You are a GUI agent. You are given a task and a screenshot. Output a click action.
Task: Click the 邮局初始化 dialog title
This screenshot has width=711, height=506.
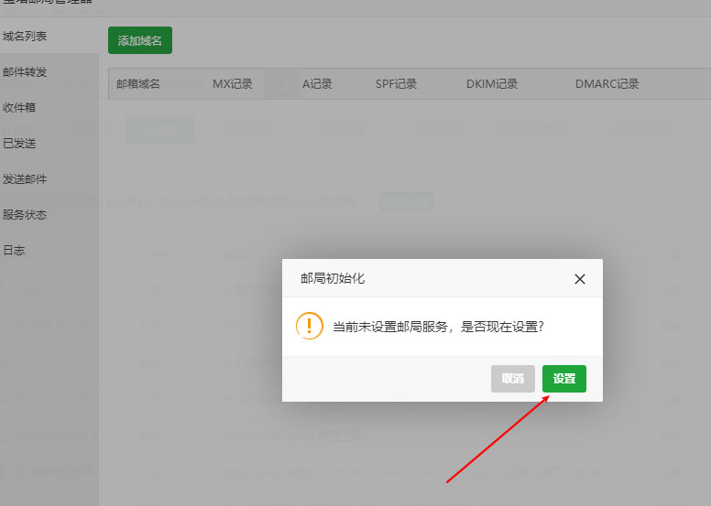pyautogui.click(x=333, y=278)
